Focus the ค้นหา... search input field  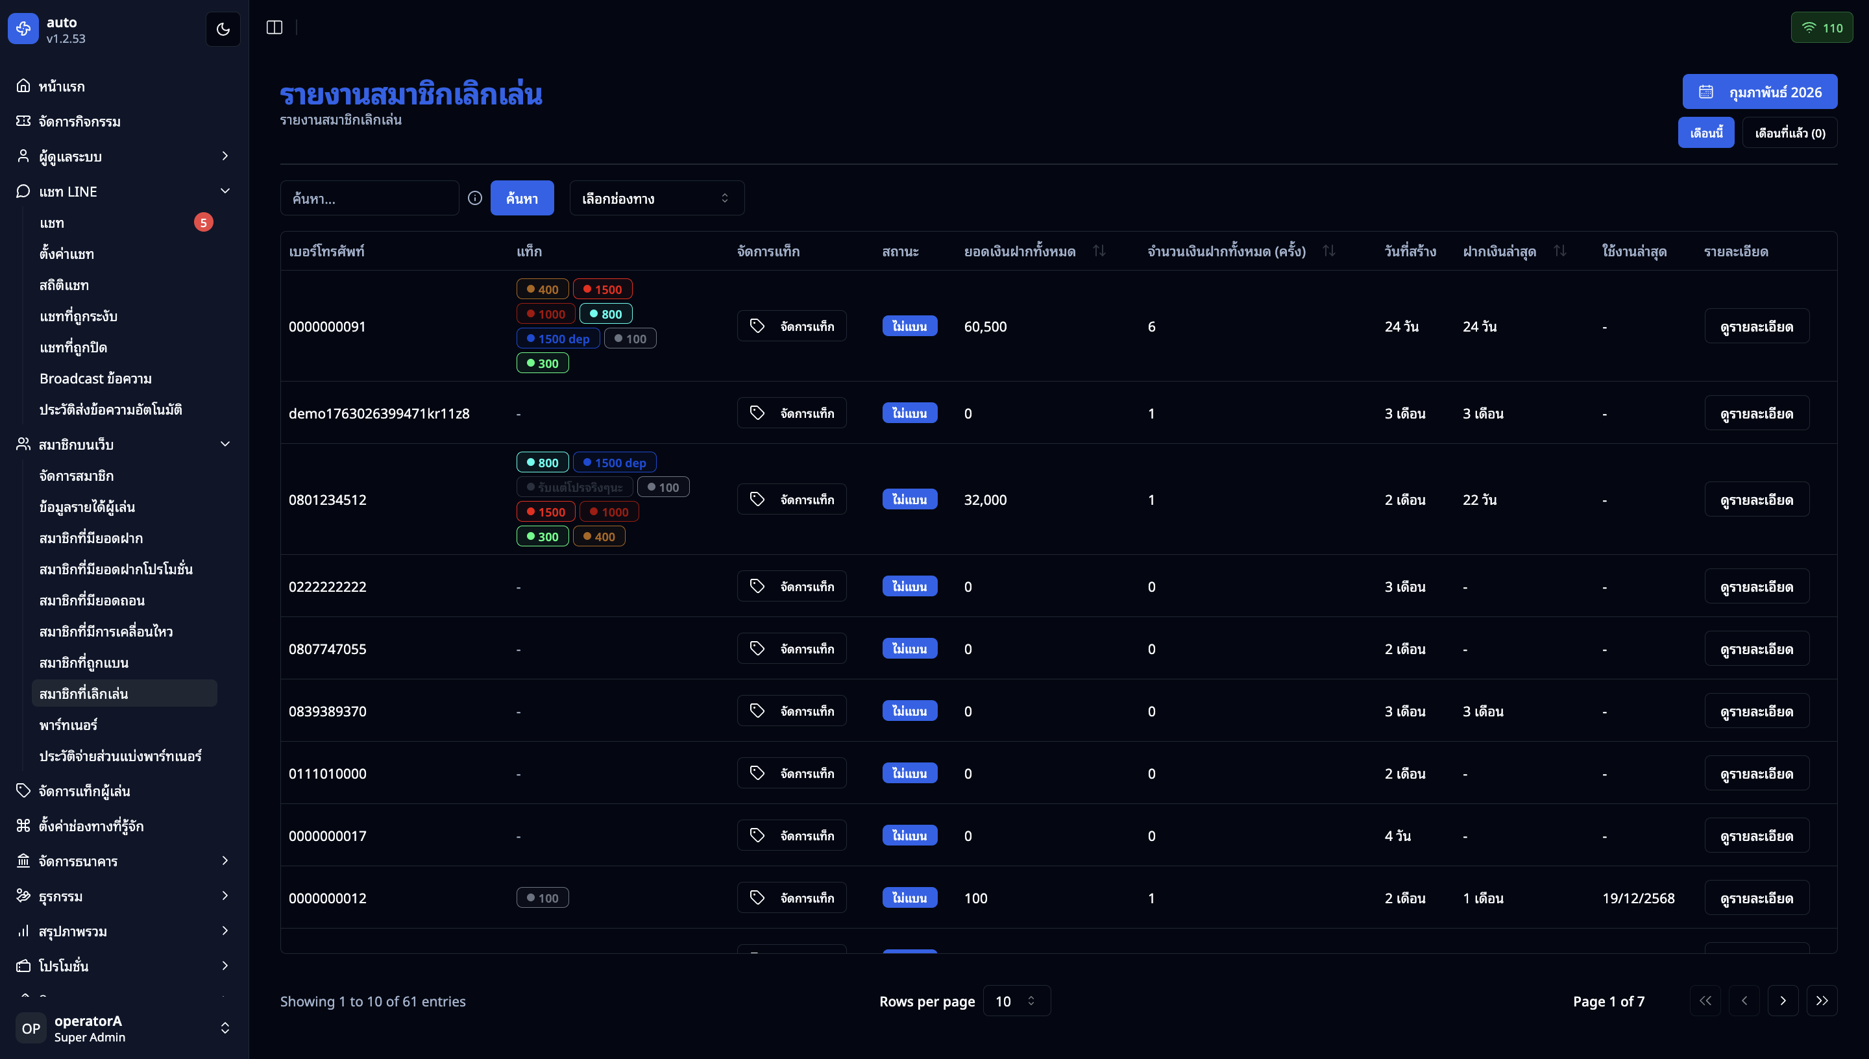[x=369, y=198]
